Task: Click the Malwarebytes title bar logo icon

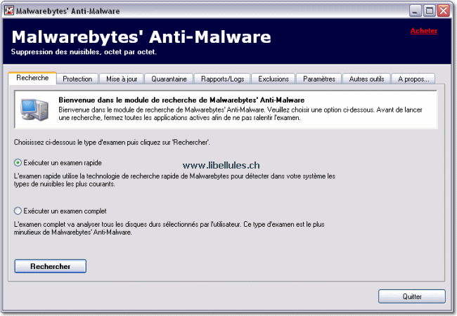Action: [8, 11]
